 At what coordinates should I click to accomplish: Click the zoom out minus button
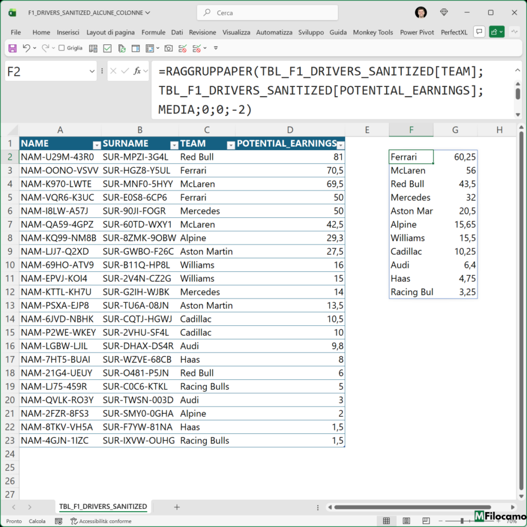[441, 521]
